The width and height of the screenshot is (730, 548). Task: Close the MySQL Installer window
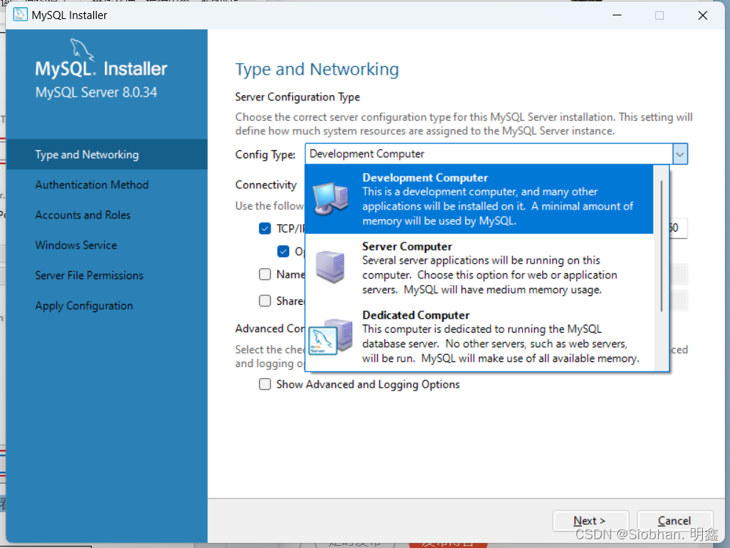[x=703, y=15]
